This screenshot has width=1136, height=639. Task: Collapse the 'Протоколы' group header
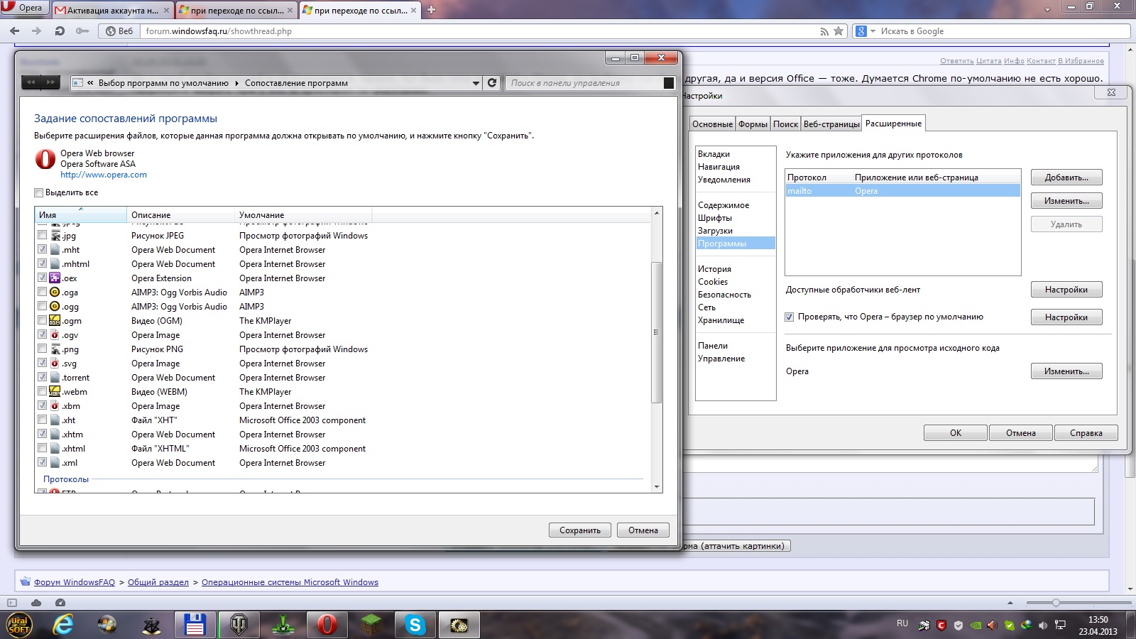point(66,479)
